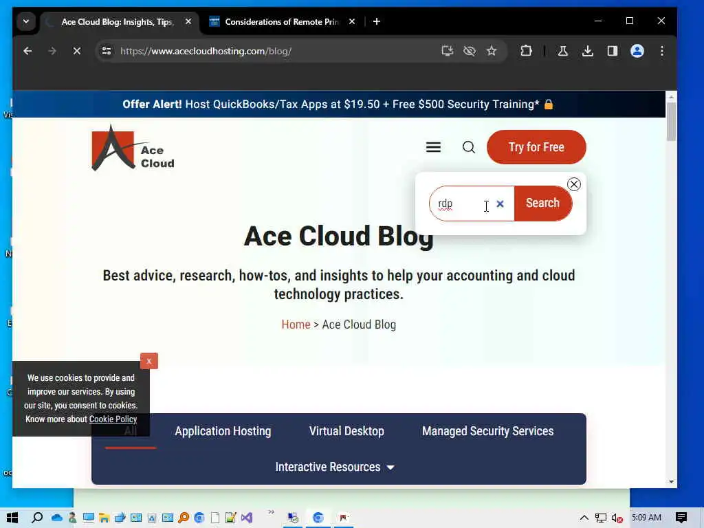Click the crossed-out eye tracking protection icon
704x528 pixels.
tap(469, 51)
